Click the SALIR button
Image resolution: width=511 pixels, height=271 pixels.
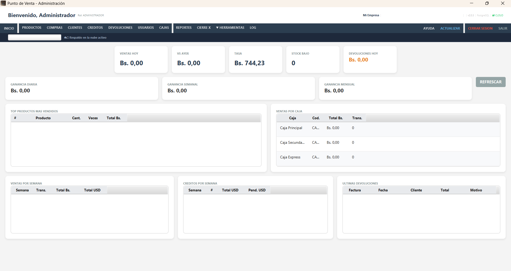point(503,28)
